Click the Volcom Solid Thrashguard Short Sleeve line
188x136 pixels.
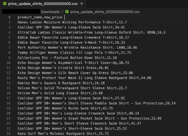point(72,88)
